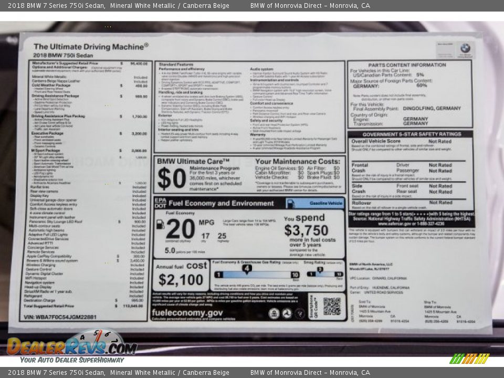Click the smartphone icon beside fueleconomy.gov
This screenshot has width=504, height=378.
pyautogui.click(x=299, y=313)
